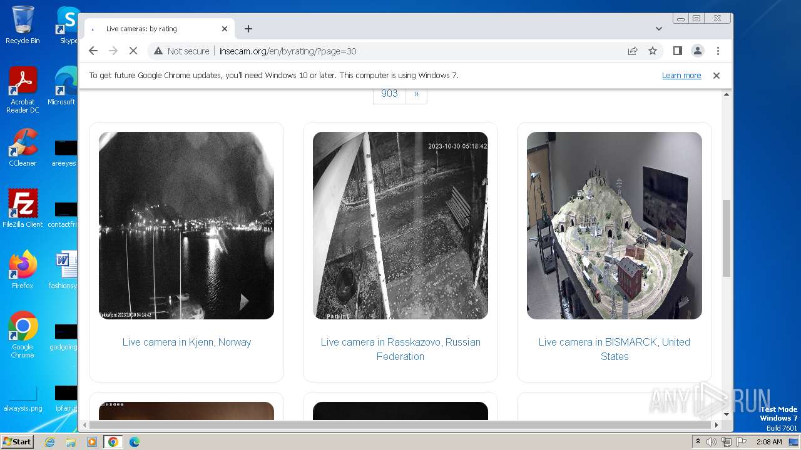Expand the tab search dropdown
This screenshot has width=801, height=450.
pos(658,29)
